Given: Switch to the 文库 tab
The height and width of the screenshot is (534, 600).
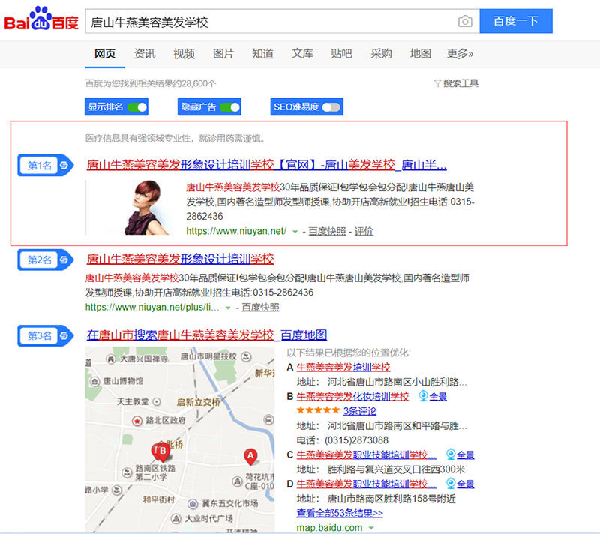Looking at the screenshot, I should (302, 53).
